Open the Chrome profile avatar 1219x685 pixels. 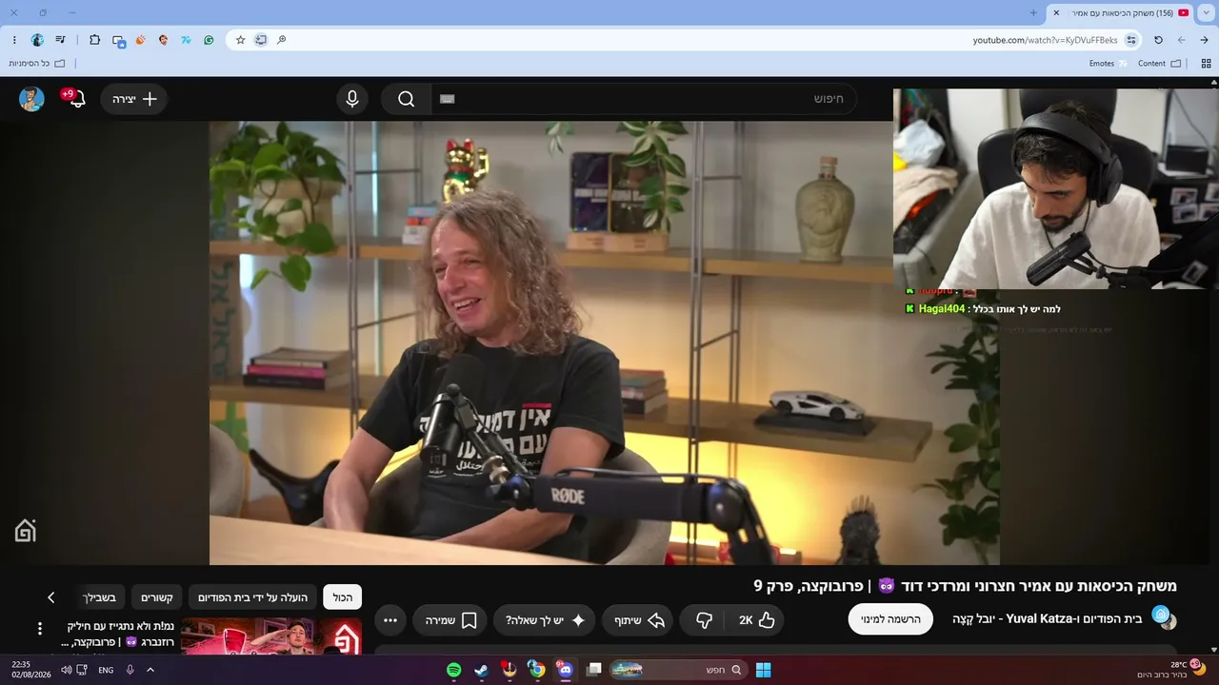tap(37, 40)
